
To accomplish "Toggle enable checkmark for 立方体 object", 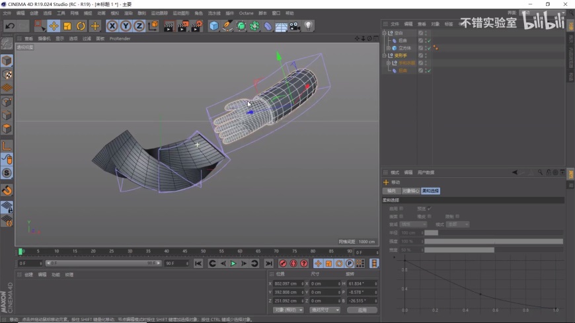I will click(428, 48).
